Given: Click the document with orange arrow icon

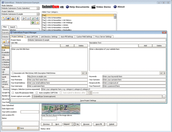Looking at the screenshot, I should tap(24, 19).
